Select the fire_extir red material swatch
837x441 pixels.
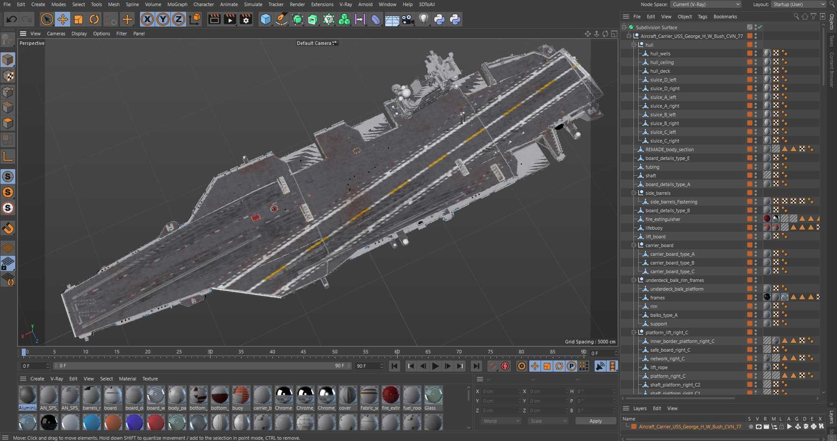pos(391,398)
